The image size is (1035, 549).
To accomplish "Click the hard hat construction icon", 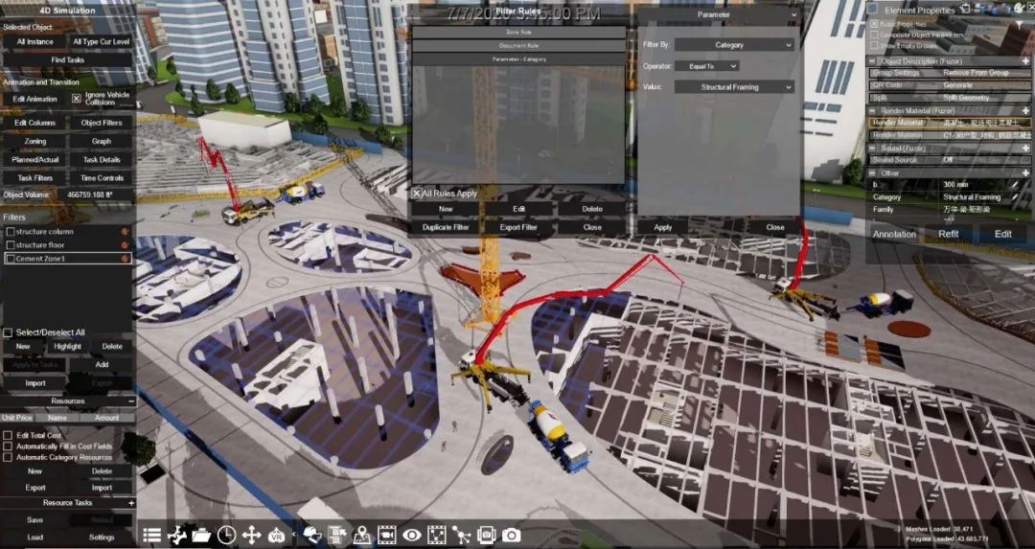I will click(x=312, y=536).
